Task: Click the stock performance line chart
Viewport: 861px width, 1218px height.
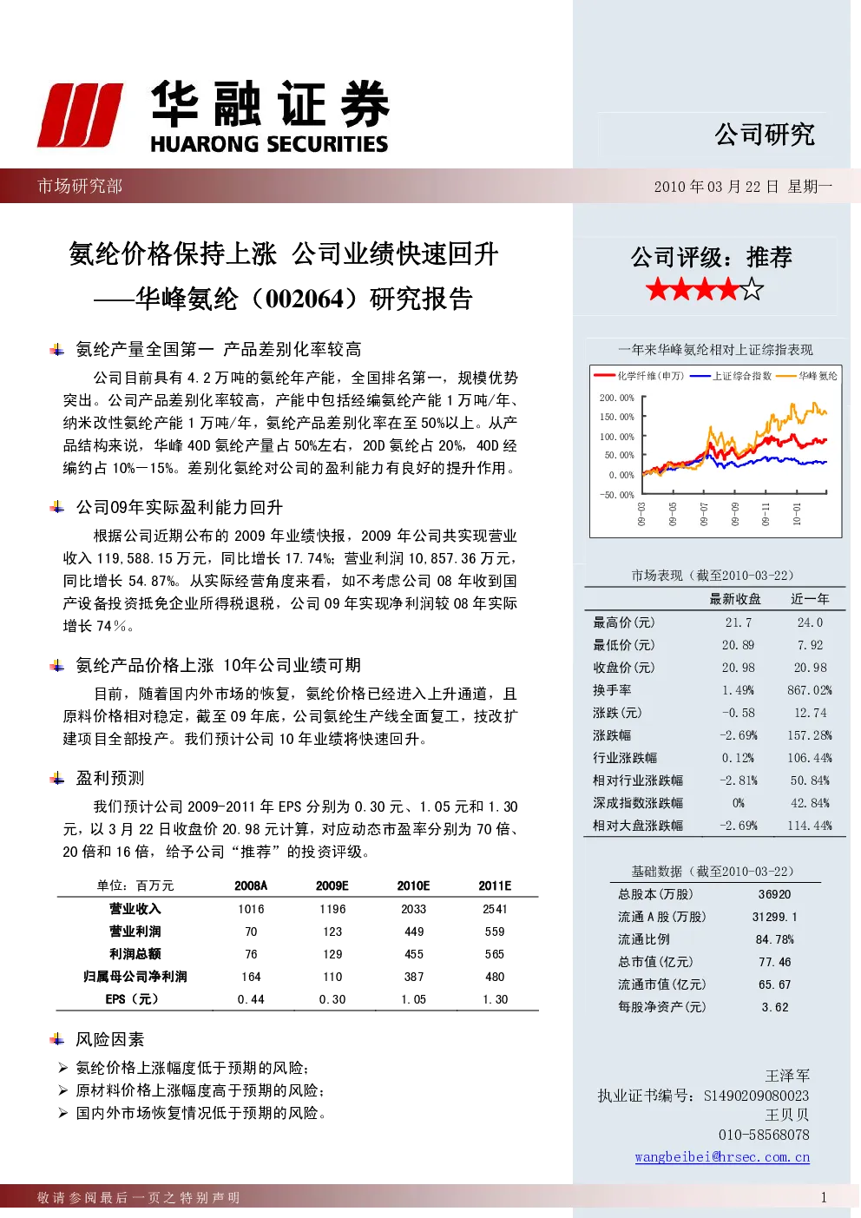Action: click(x=716, y=451)
